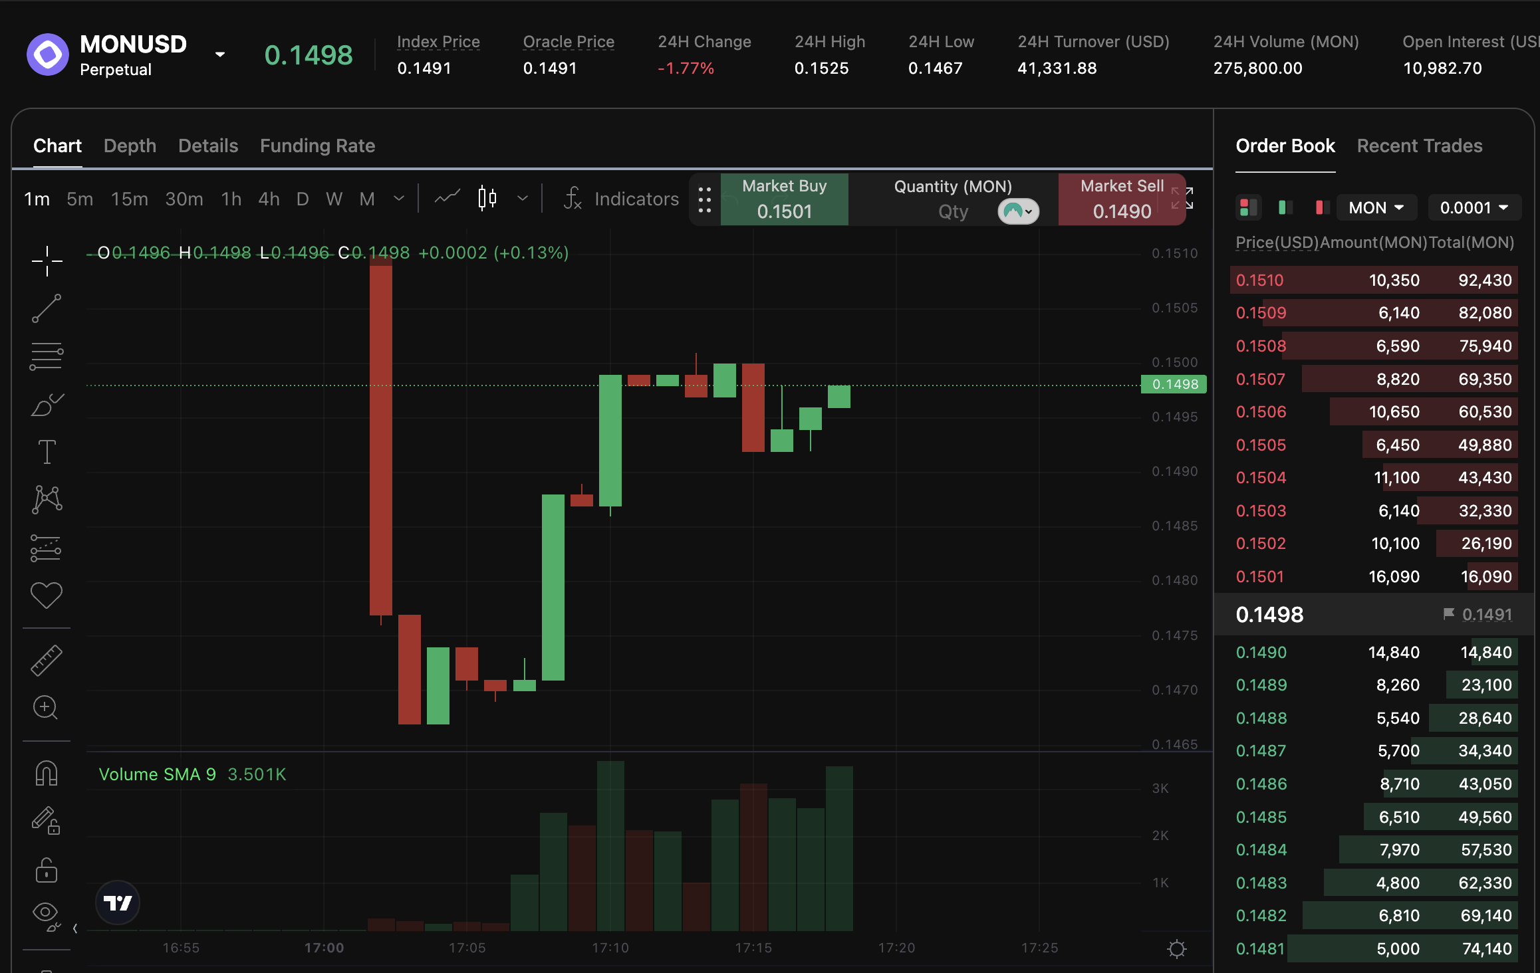Open chart settings gear icon
Screen dimensions: 1540x973
(1176, 948)
